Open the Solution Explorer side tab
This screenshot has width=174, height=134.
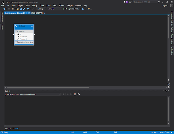tap(172, 26)
